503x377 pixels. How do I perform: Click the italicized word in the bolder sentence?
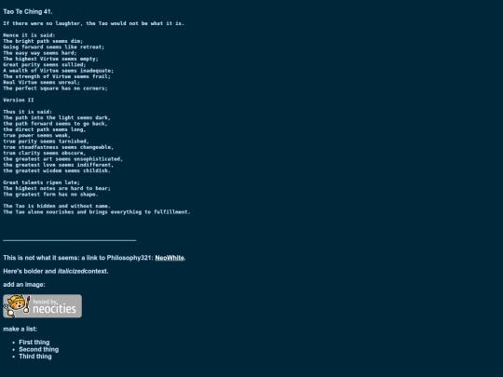[x=71, y=271]
